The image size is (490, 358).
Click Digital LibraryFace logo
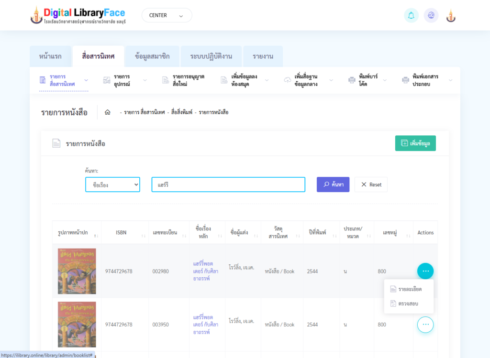click(x=78, y=15)
